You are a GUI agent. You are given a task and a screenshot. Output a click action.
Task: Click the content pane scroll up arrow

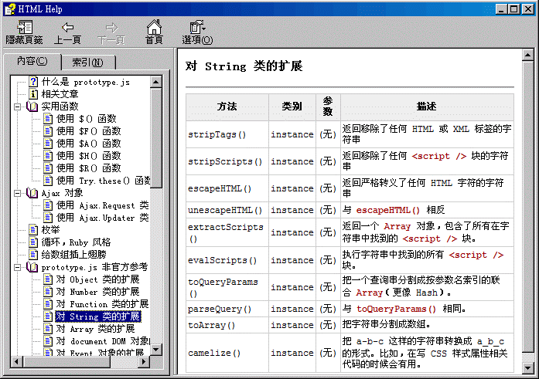coord(527,56)
